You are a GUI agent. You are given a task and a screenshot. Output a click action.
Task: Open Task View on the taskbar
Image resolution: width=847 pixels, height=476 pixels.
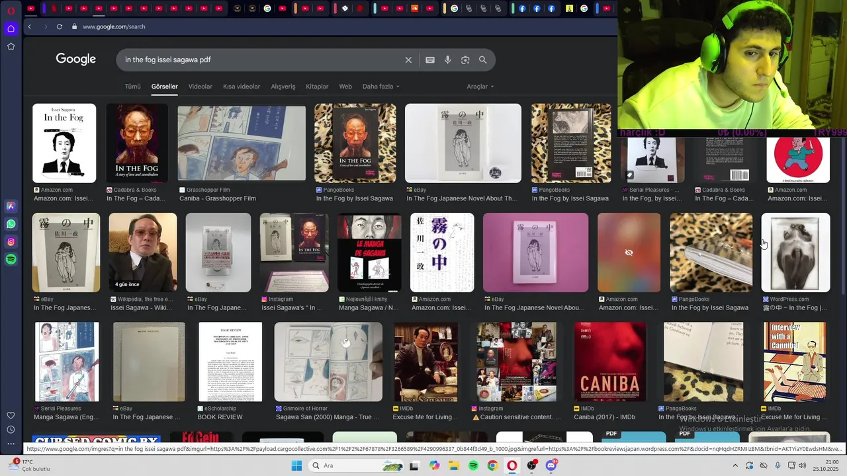coord(414,465)
